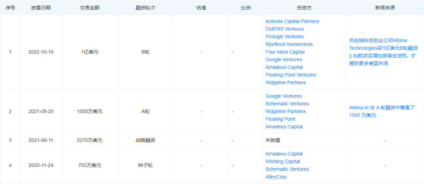Select date cell 2021-06-11
The width and height of the screenshot is (424, 184).
click(x=41, y=140)
